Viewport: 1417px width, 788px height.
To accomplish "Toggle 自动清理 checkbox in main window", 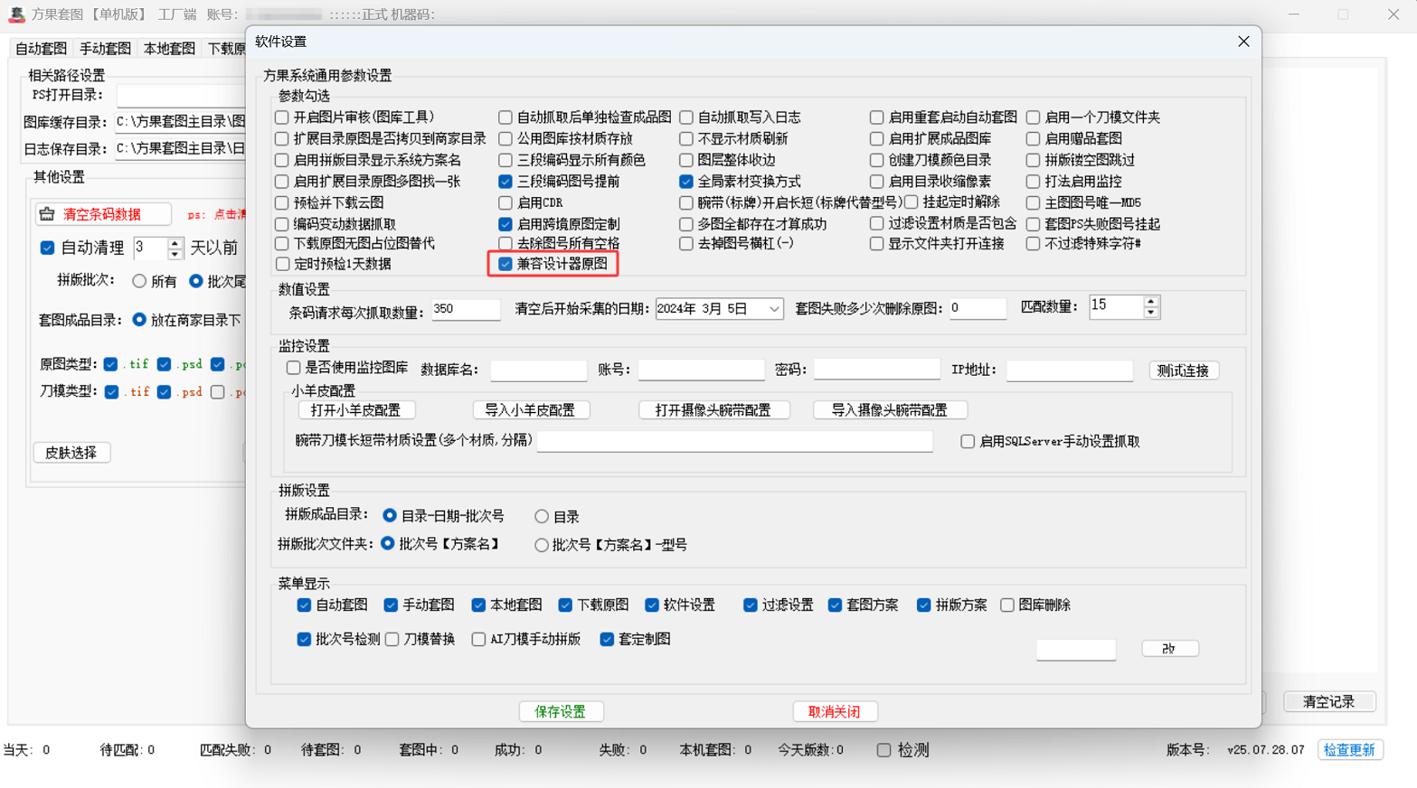I will tap(47, 248).
